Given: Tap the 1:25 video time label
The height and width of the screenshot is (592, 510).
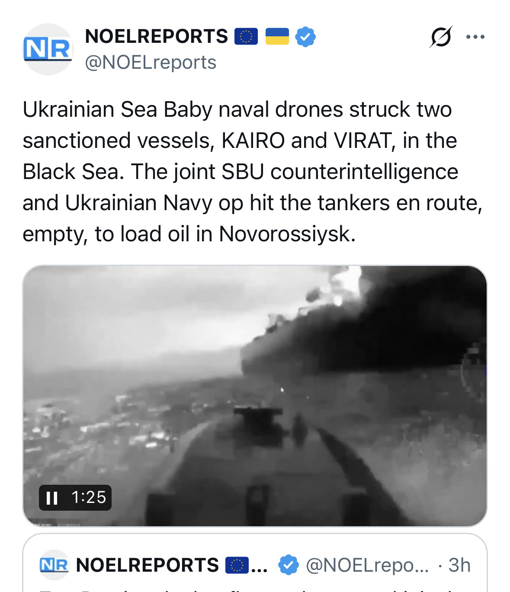Looking at the screenshot, I should [x=89, y=498].
